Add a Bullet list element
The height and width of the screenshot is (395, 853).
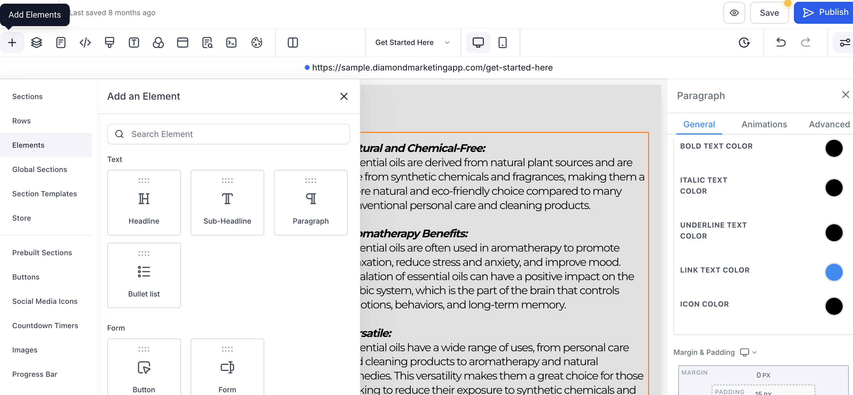pos(144,276)
